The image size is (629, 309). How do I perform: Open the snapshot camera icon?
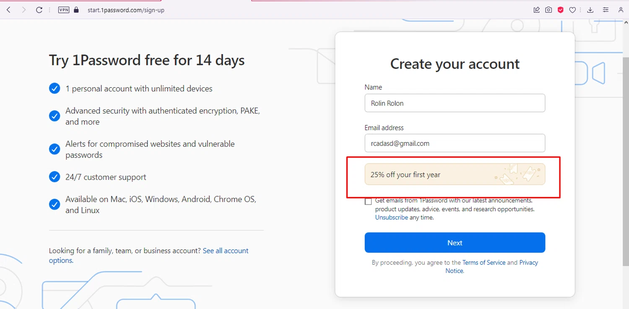pyautogui.click(x=548, y=10)
